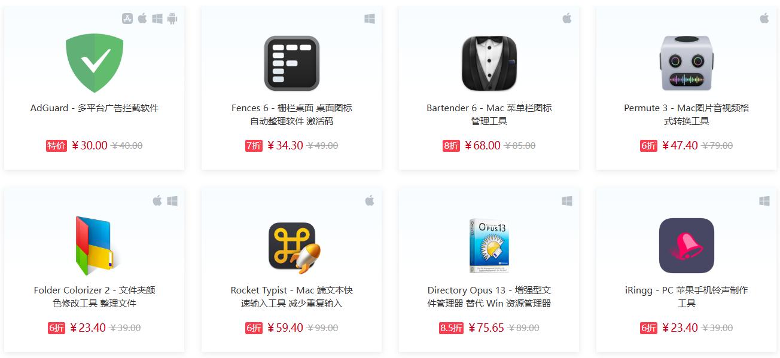This screenshot has height=358, width=780.
Task: Click the ¥30.00 special price on AdGuard
Action: [x=90, y=145]
